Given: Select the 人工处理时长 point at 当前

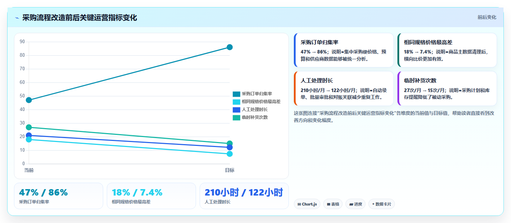Looking at the screenshot, I should [29, 135].
